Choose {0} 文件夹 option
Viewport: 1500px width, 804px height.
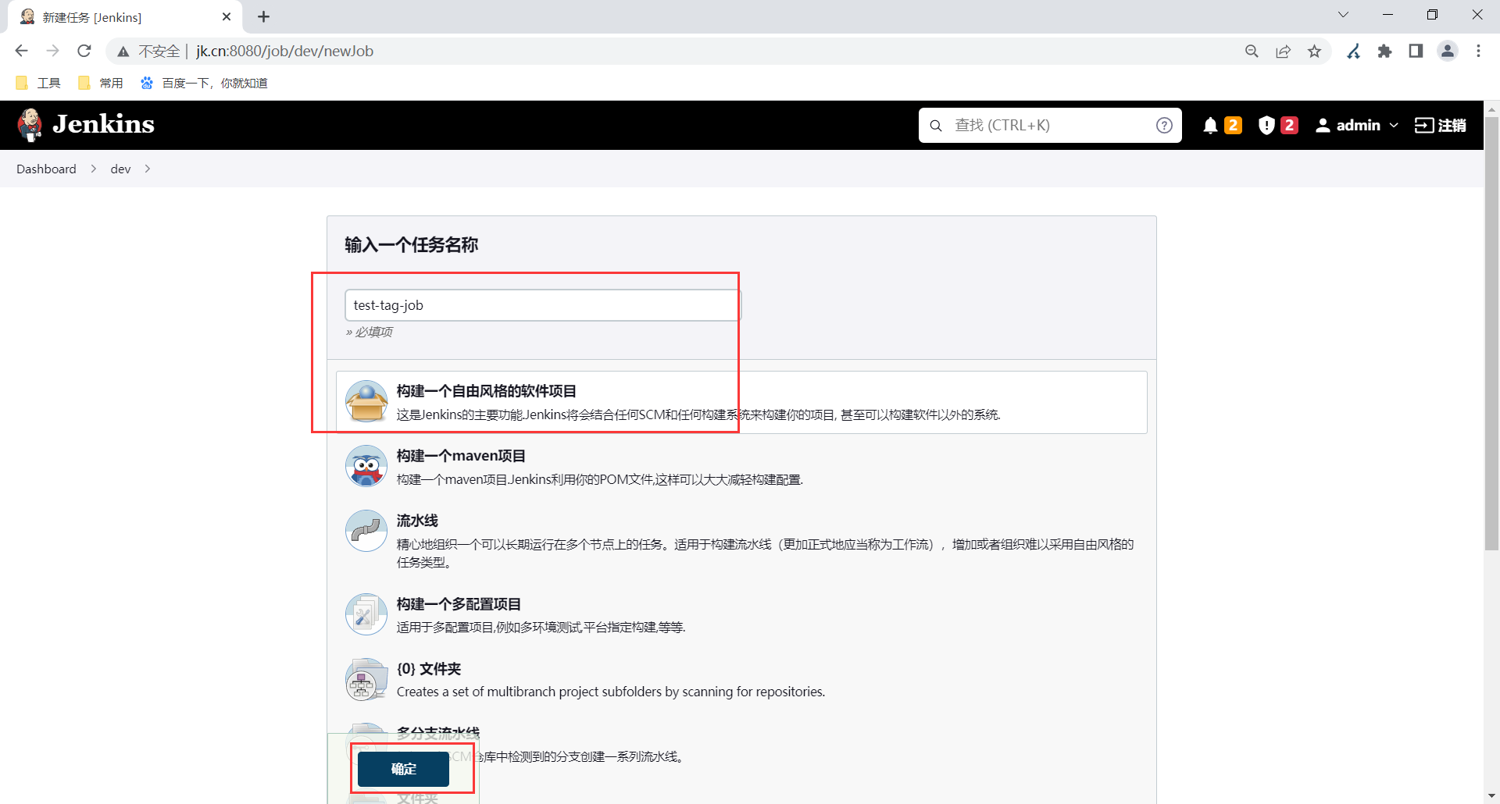(x=741, y=680)
